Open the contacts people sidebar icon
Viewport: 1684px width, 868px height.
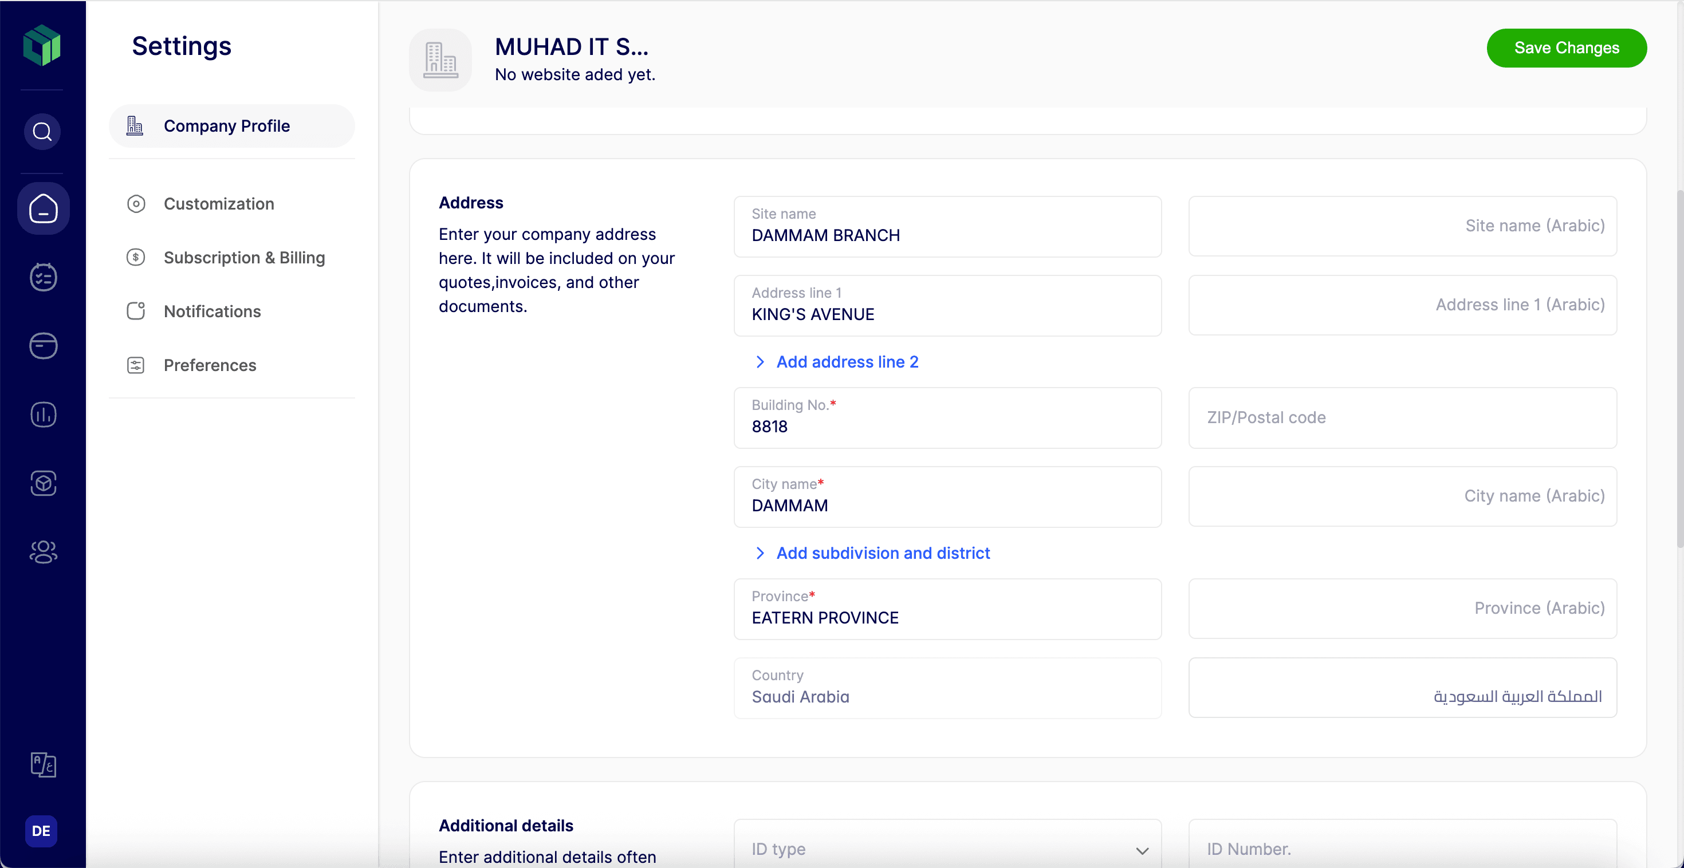point(43,551)
